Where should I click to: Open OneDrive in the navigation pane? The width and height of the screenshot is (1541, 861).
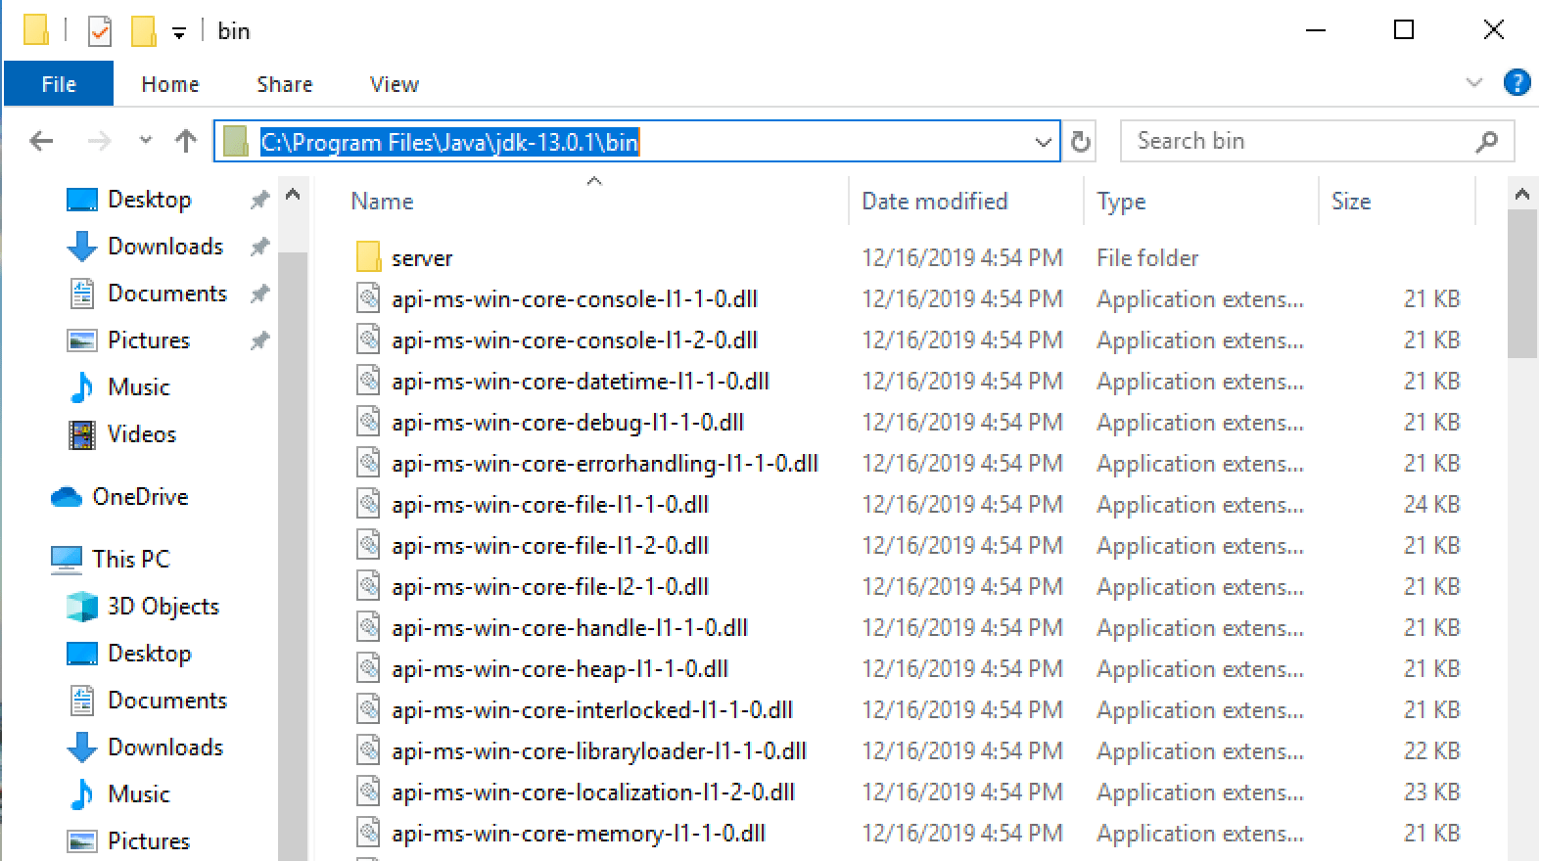click(x=140, y=497)
